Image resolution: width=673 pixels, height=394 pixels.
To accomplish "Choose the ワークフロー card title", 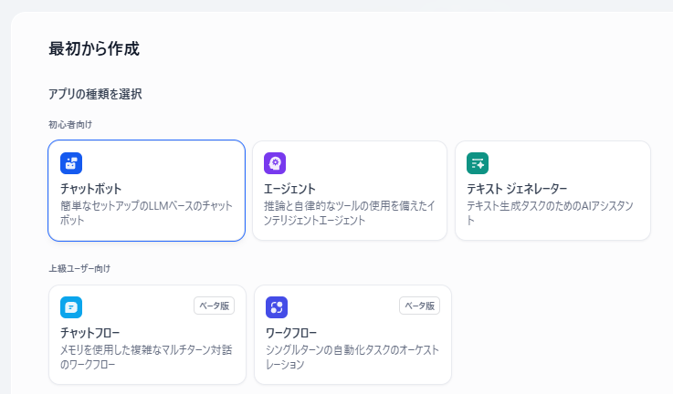I will point(291,333).
